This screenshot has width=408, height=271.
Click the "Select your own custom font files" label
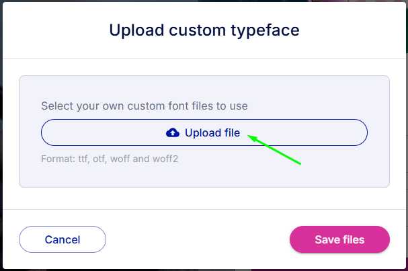(x=145, y=106)
